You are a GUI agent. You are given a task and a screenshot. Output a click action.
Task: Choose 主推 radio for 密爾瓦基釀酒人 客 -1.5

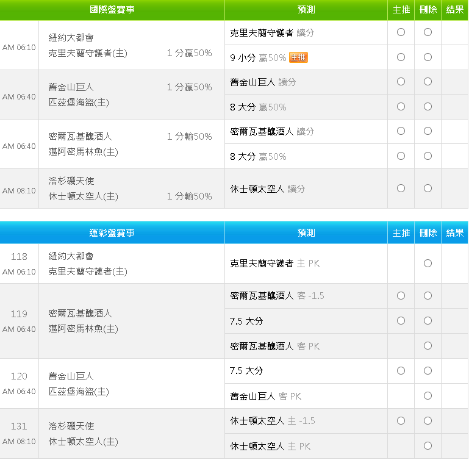pos(401,296)
